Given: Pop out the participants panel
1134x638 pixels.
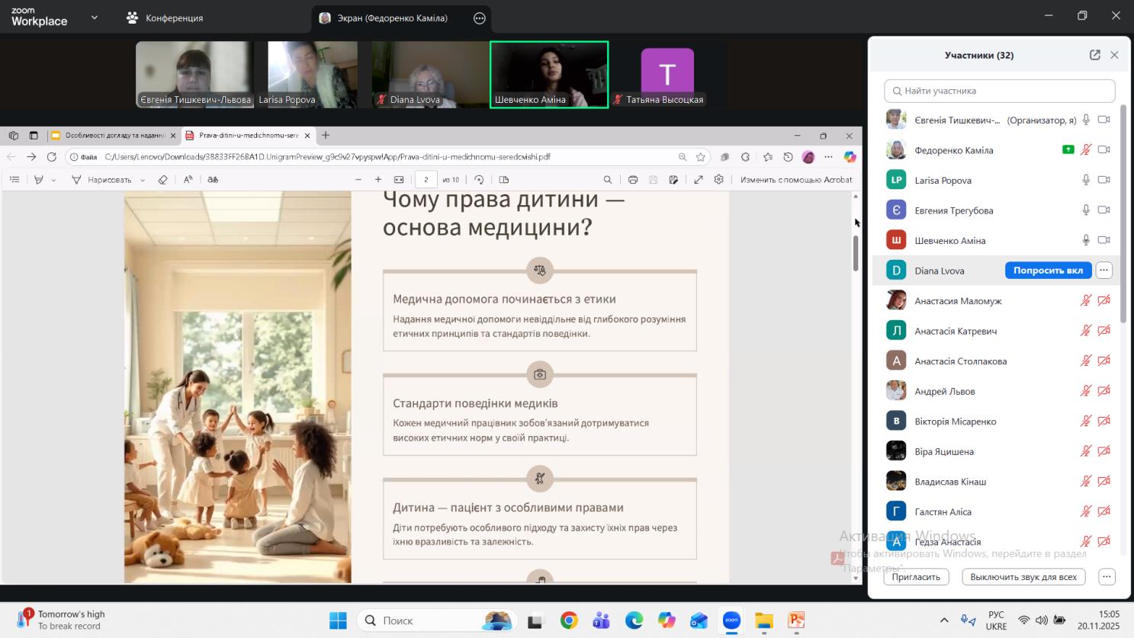Looking at the screenshot, I should tap(1094, 55).
